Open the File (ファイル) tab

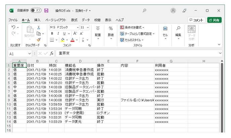click(x=13, y=20)
